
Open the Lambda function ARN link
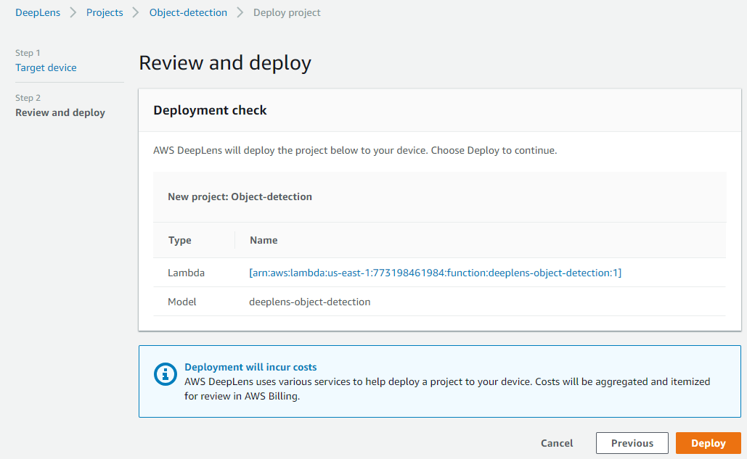click(435, 273)
